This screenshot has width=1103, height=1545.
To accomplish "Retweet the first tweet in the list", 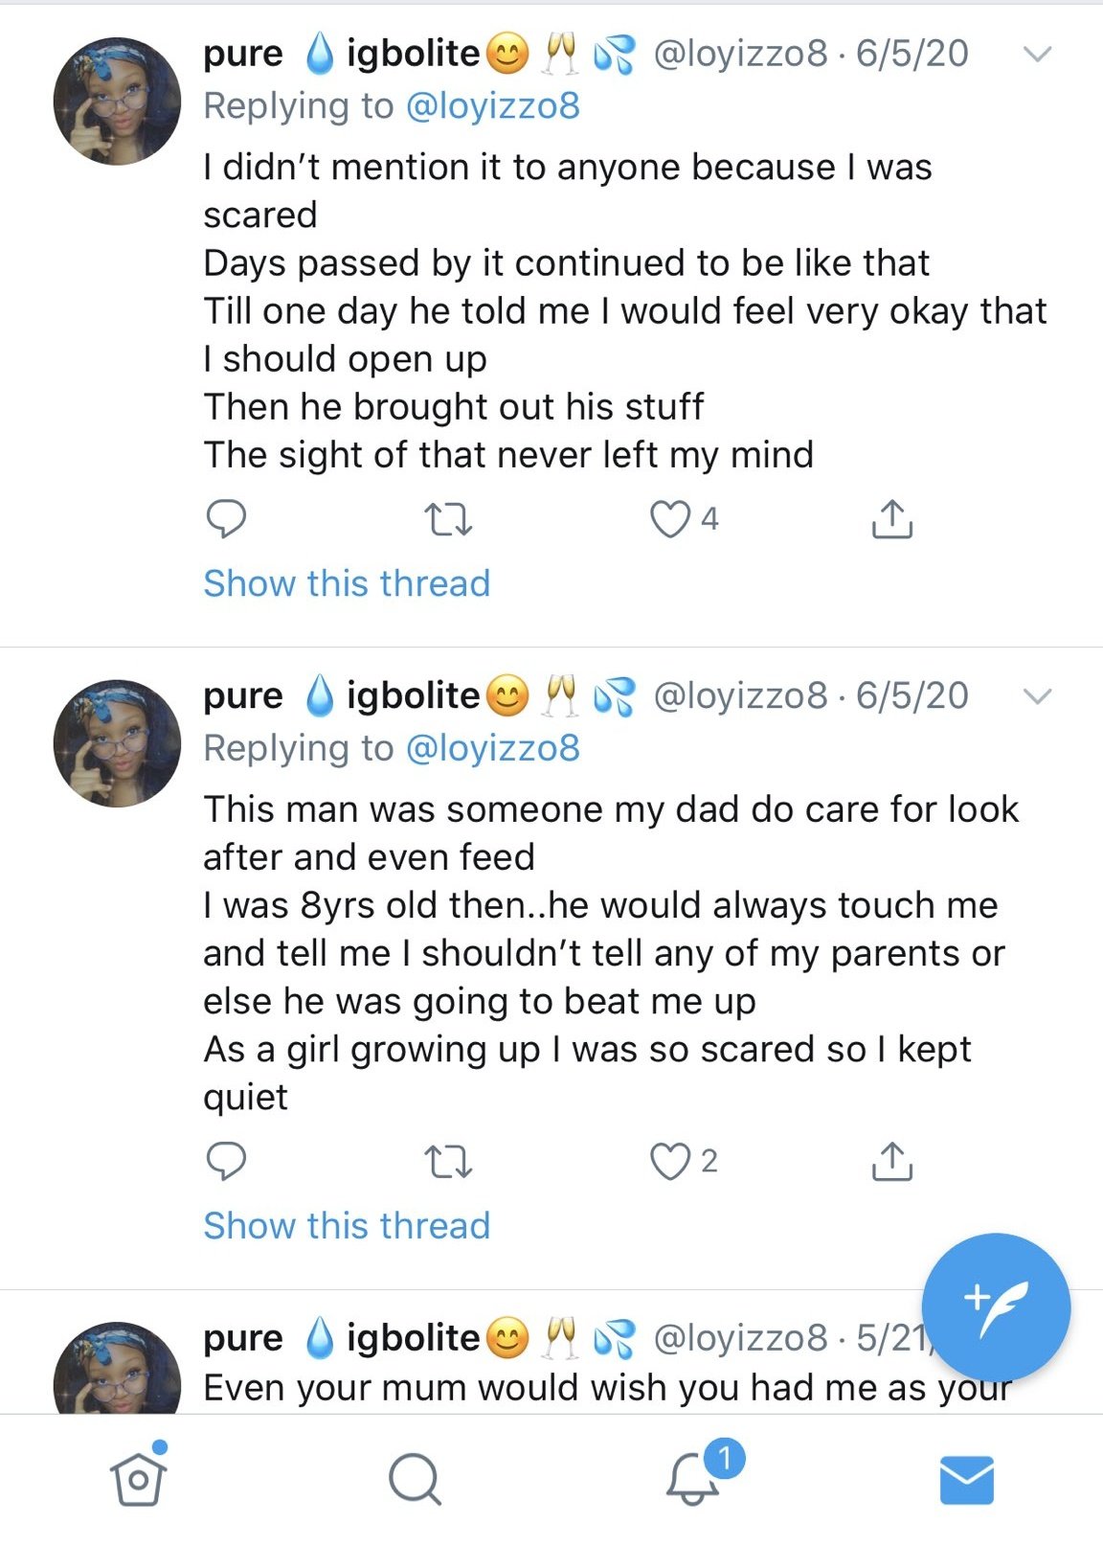I will point(447,519).
